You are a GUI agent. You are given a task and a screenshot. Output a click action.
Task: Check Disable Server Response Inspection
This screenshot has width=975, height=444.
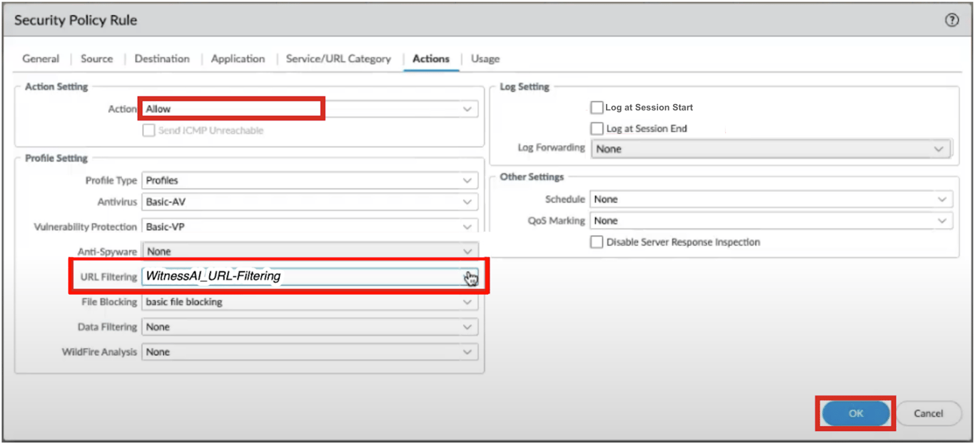click(597, 242)
